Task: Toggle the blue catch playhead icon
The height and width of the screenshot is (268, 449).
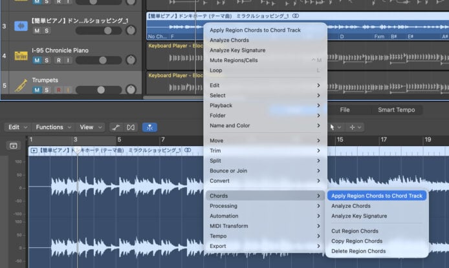Action: pos(150,127)
